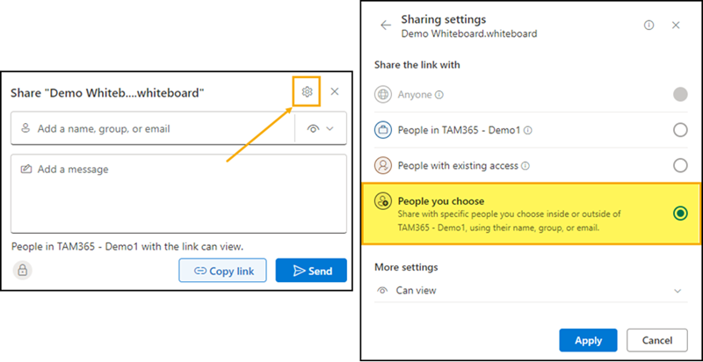The height and width of the screenshot is (362, 703).
Task: Click the Copy link button
Action: pos(222,271)
